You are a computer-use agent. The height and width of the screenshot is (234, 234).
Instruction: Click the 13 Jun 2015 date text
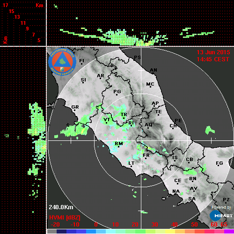pos(213,52)
